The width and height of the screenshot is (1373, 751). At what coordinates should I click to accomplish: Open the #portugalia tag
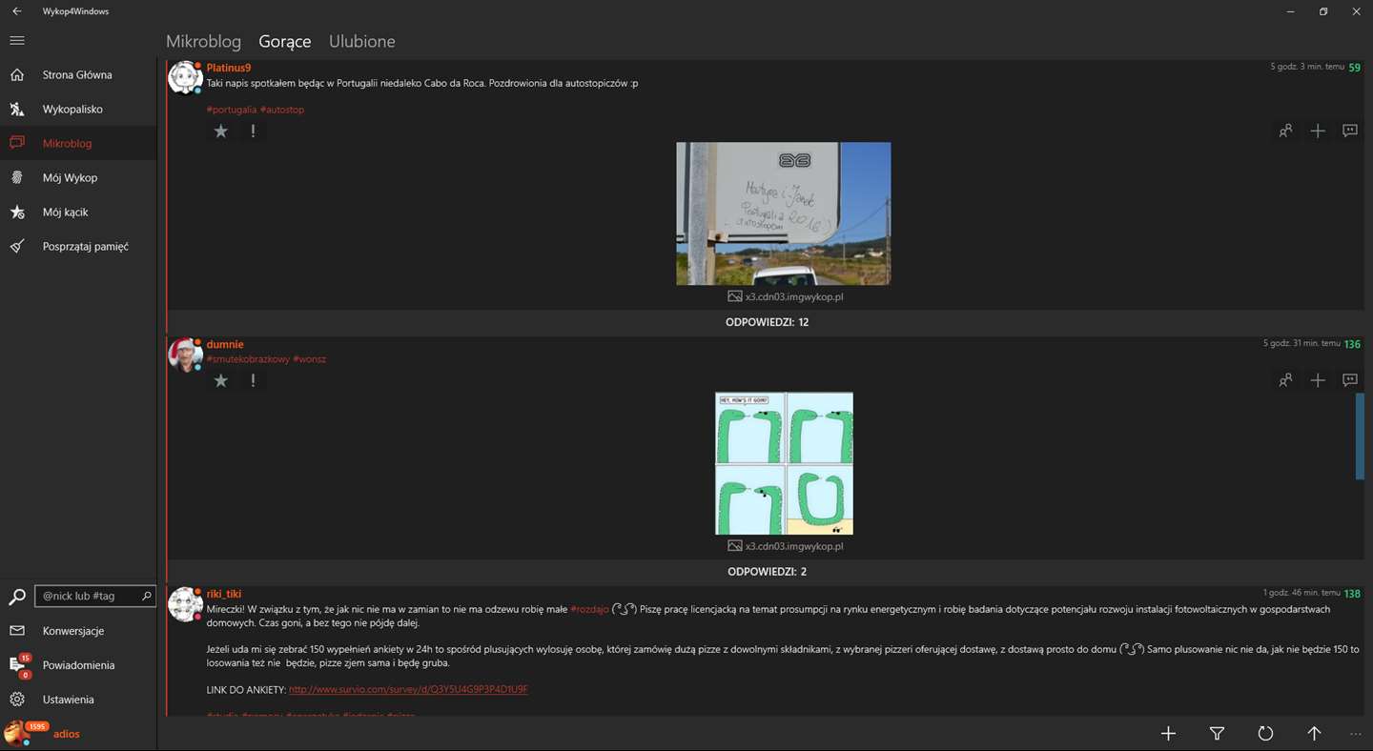coord(232,110)
